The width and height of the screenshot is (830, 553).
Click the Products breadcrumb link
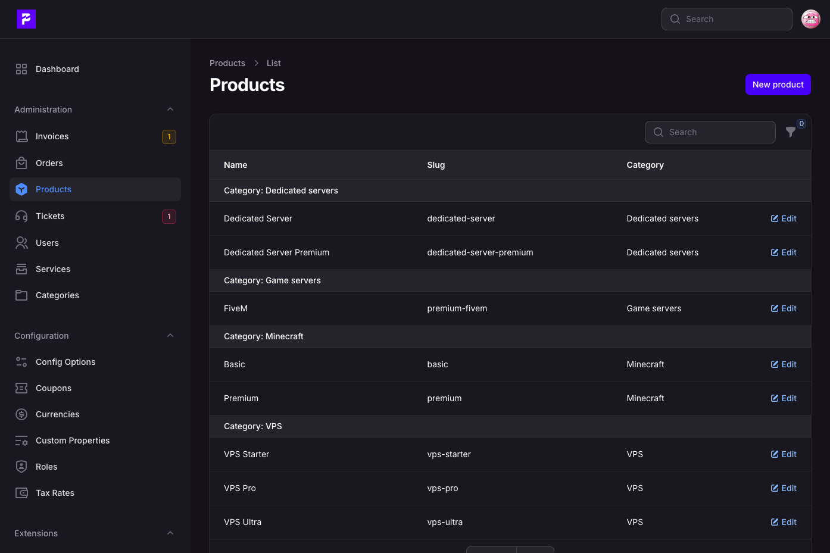[227, 63]
